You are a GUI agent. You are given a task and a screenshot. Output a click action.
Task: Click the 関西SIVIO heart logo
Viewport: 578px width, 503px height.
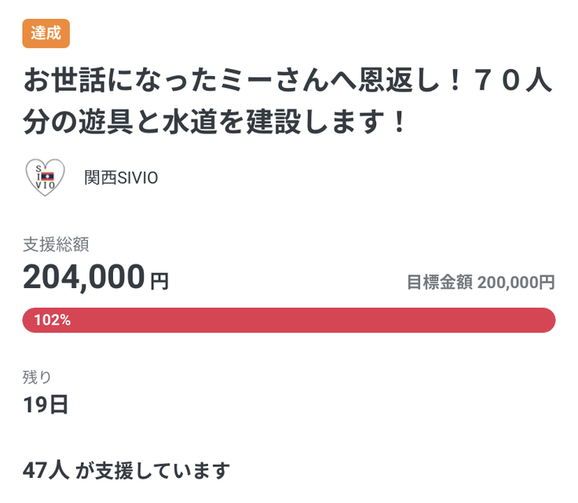[x=46, y=177]
